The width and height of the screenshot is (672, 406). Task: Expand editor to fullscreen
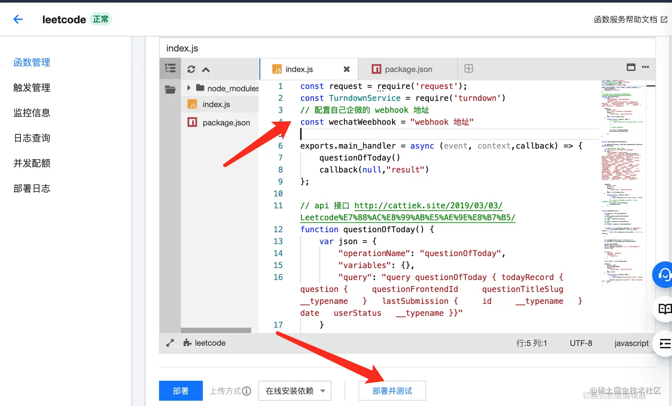[170, 343]
